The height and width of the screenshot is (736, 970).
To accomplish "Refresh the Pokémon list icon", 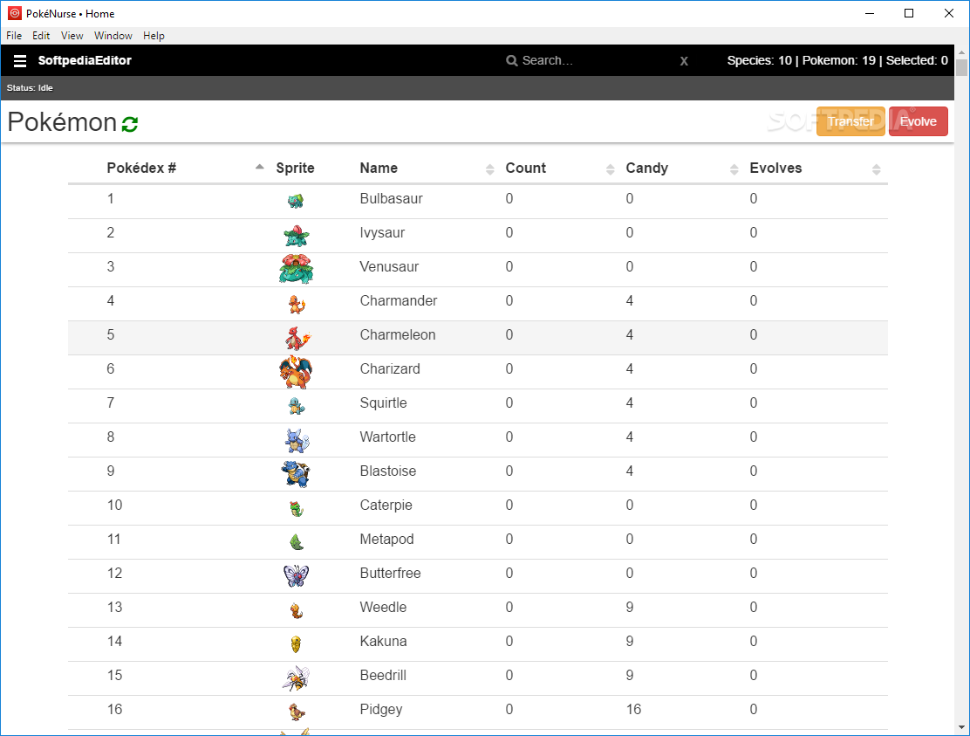I will [130, 124].
